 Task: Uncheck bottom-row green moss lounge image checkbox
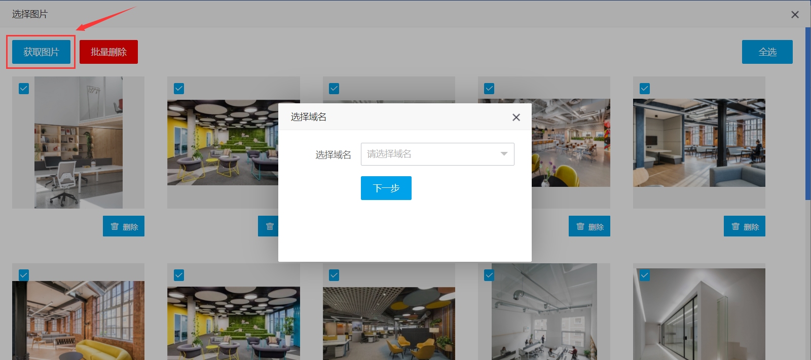click(179, 275)
